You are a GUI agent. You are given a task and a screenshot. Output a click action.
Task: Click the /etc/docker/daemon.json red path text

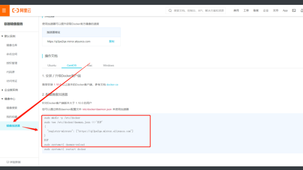[x=97, y=109]
